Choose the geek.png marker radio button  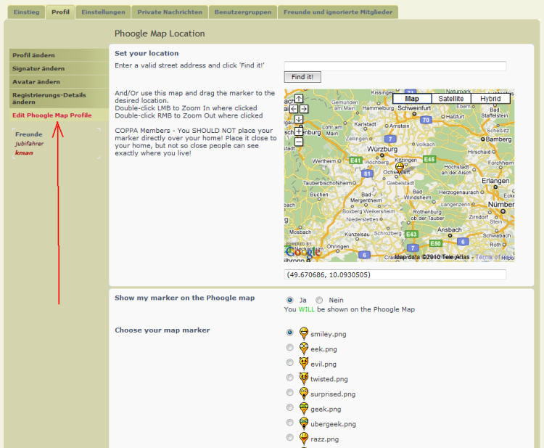(290, 408)
